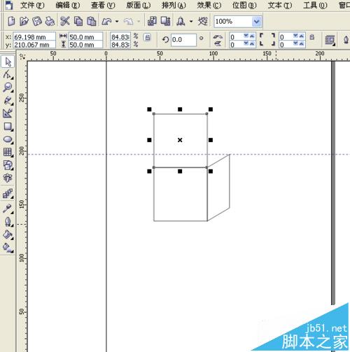This screenshot has height=352, width=350.
Task: Select the Zoom magnifier tool
Action: click(8, 87)
